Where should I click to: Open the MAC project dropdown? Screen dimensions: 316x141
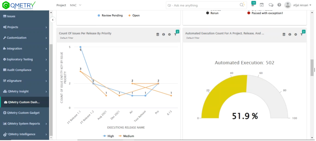tap(76, 5)
